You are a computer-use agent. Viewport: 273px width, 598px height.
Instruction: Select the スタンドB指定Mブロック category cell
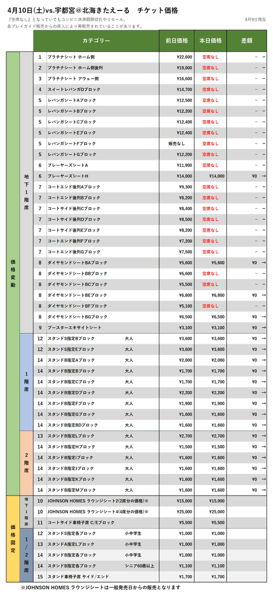[103, 490]
